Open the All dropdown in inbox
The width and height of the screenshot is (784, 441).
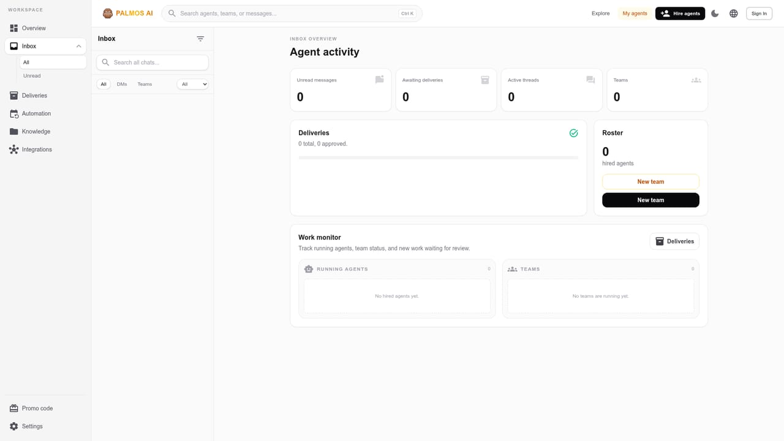(x=193, y=84)
